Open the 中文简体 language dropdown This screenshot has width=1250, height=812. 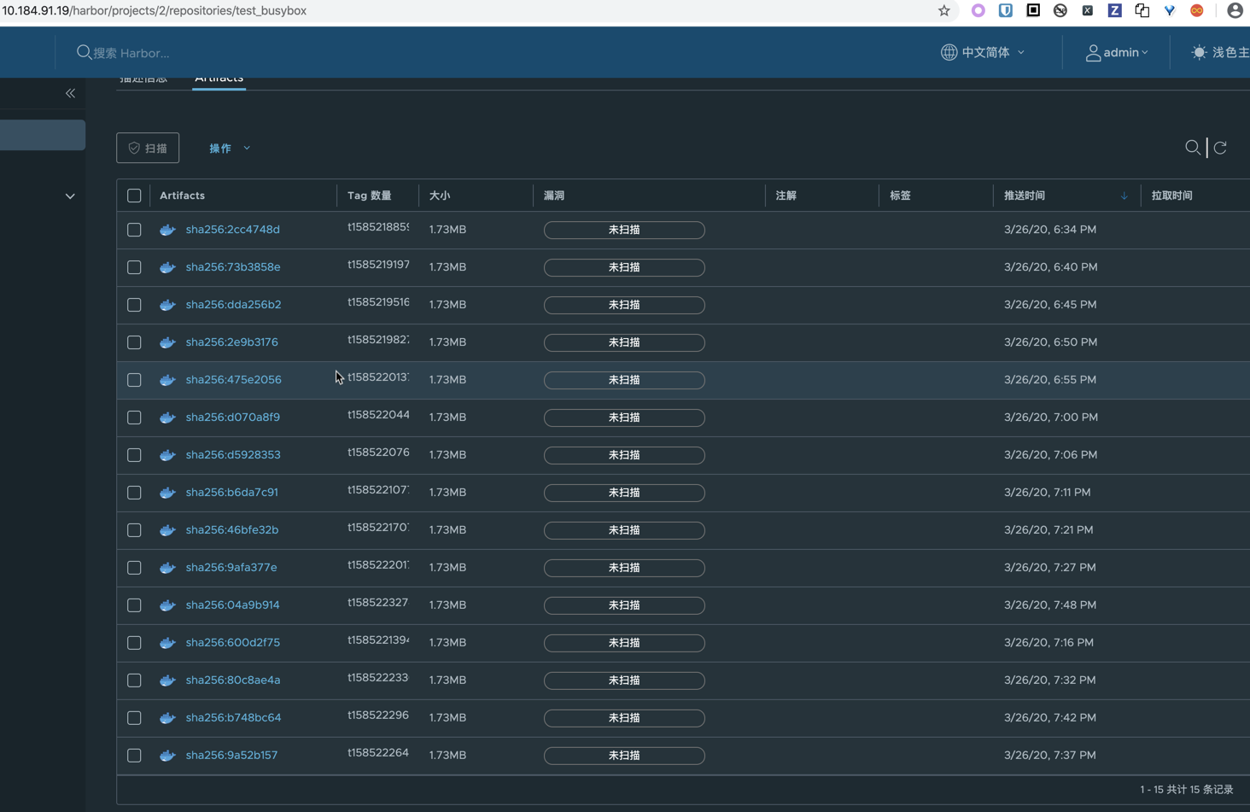(x=983, y=52)
